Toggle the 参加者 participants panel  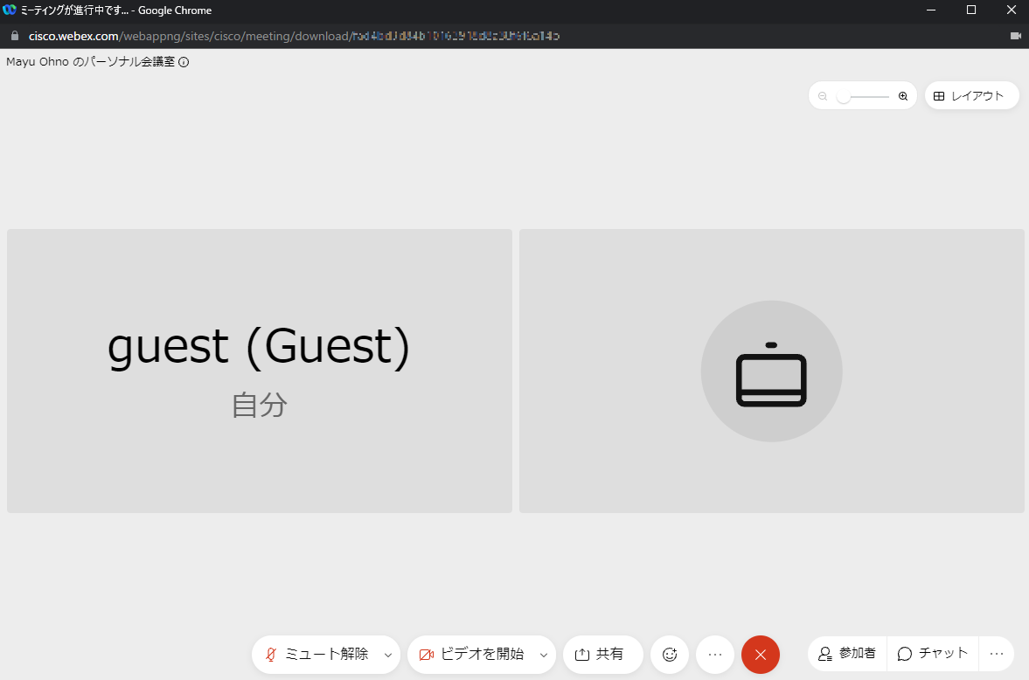click(847, 654)
